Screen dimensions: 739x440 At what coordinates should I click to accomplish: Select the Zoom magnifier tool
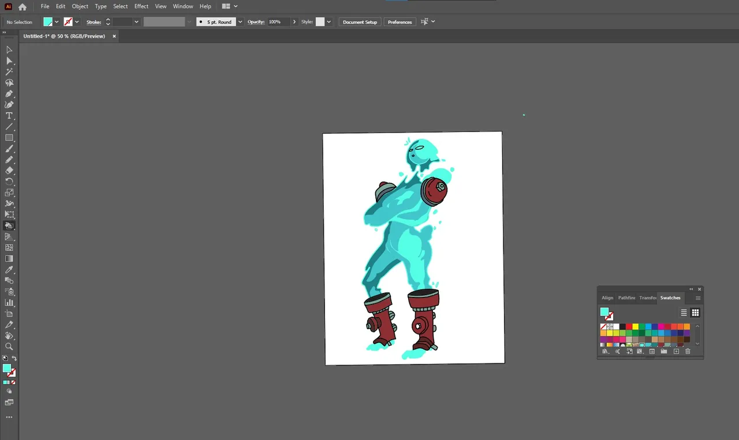[x=9, y=347]
